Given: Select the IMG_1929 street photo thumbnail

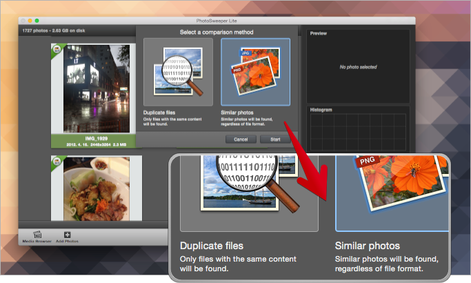Looking at the screenshot, I should (97, 88).
